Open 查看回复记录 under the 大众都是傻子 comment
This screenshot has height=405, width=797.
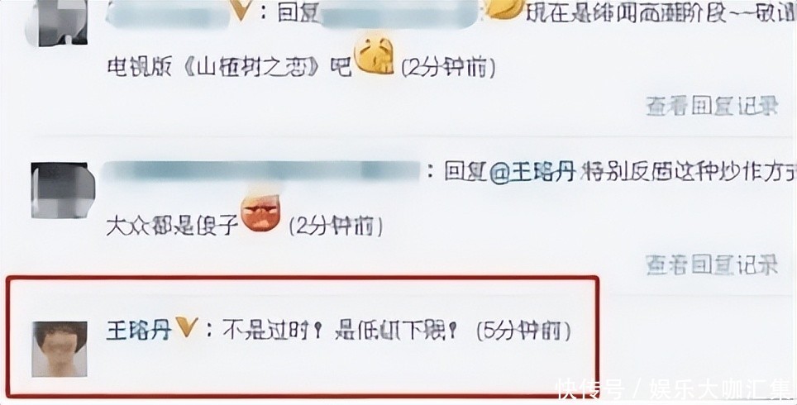[712, 264]
